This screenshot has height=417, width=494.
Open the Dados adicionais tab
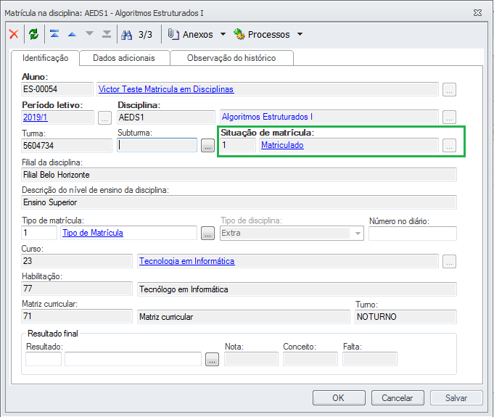click(x=124, y=58)
